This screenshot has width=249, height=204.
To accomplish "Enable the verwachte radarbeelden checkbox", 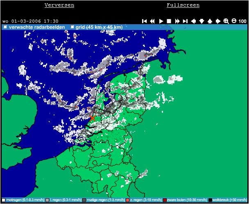I will (x=5, y=27).
